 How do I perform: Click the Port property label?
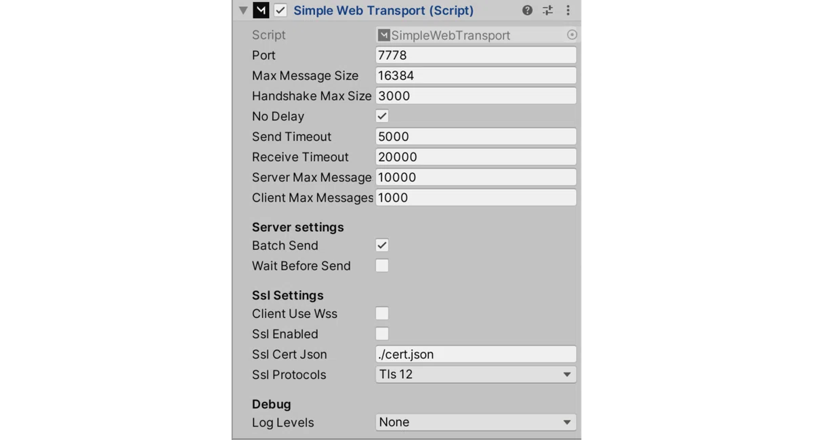coord(264,55)
